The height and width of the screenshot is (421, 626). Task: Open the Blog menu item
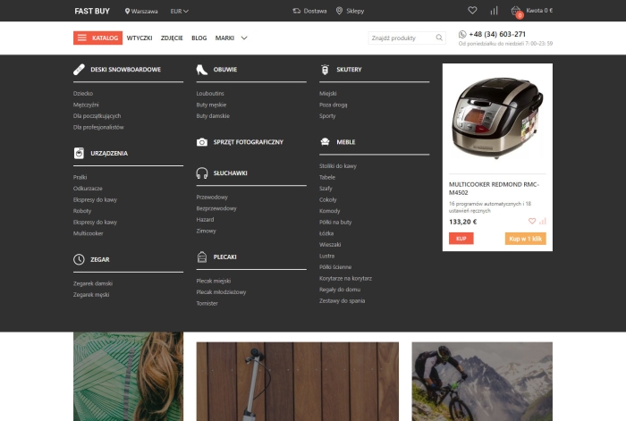pos(199,38)
